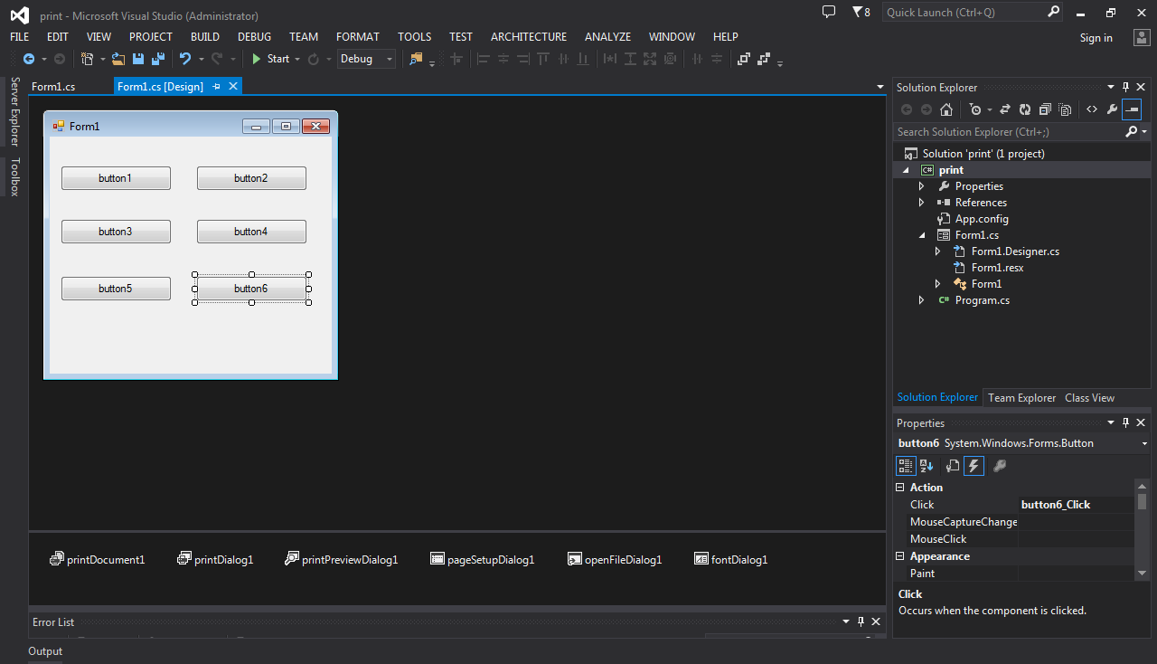Switch Properties to Categorized view
The height and width of the screenshot is (664, 1157).
(905, 466)
